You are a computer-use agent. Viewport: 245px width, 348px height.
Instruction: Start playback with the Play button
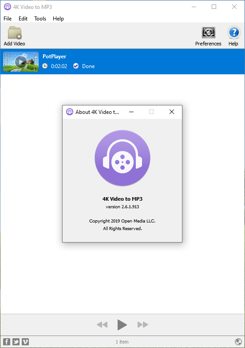point(122,325)
